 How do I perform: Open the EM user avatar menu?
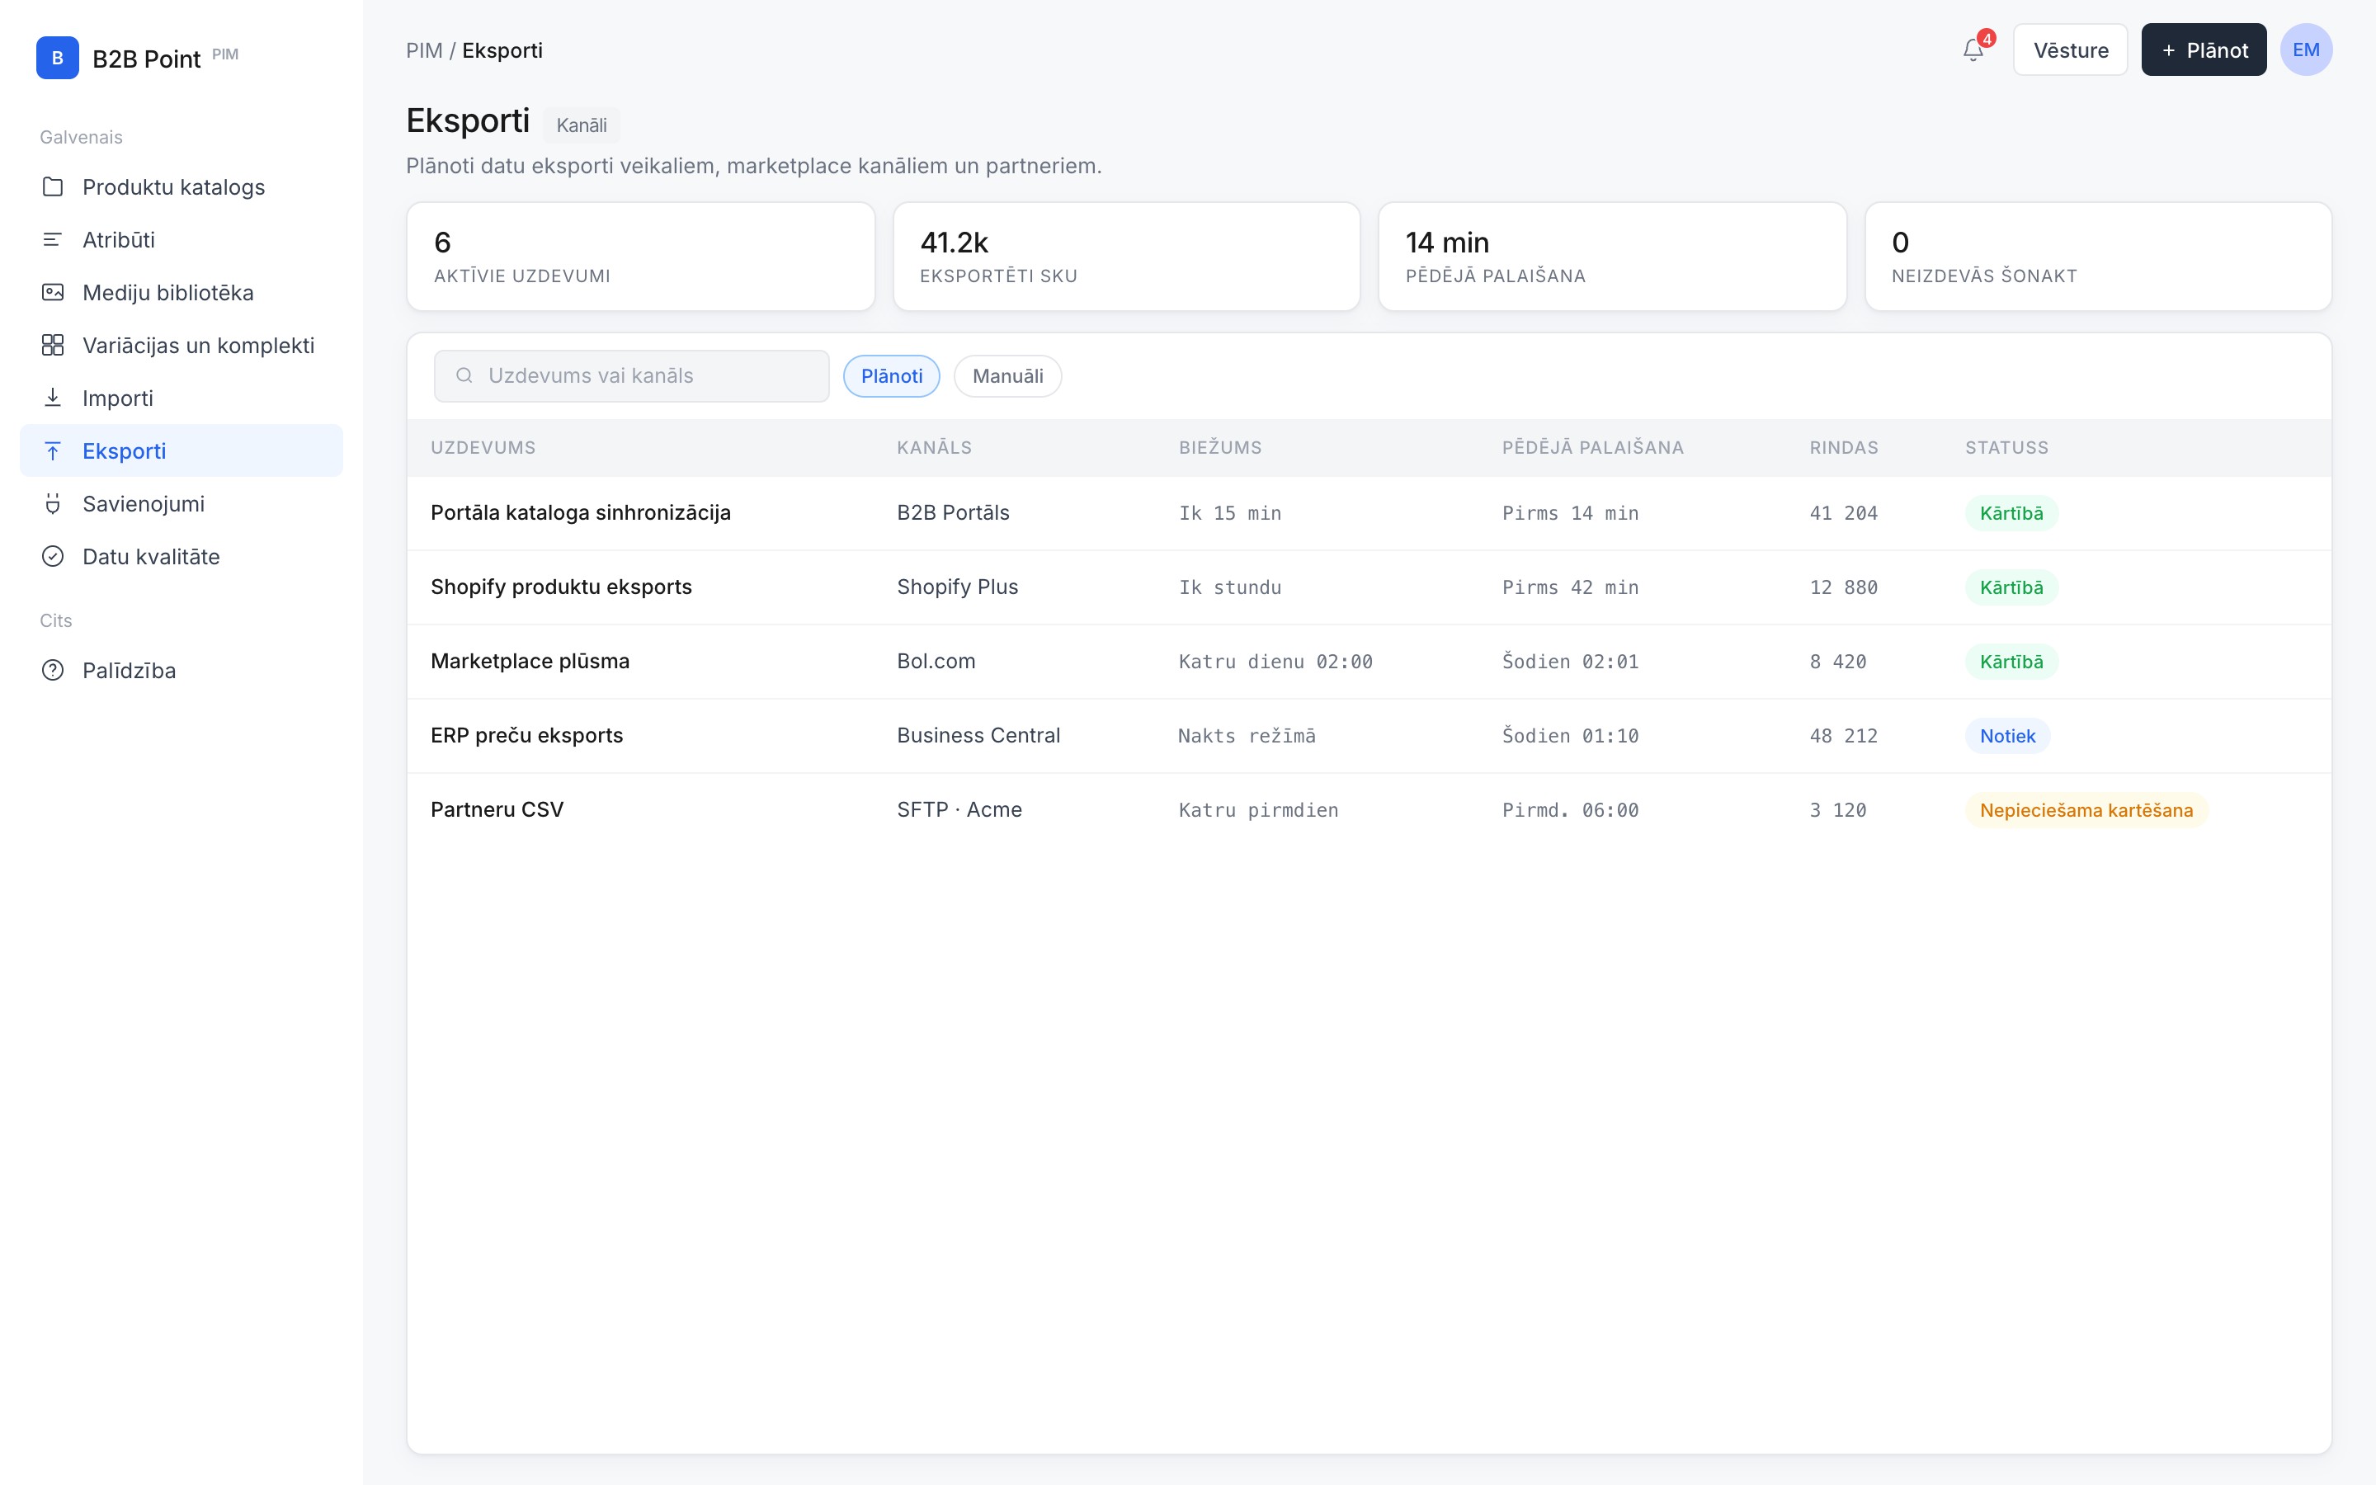pos(2305,50)
